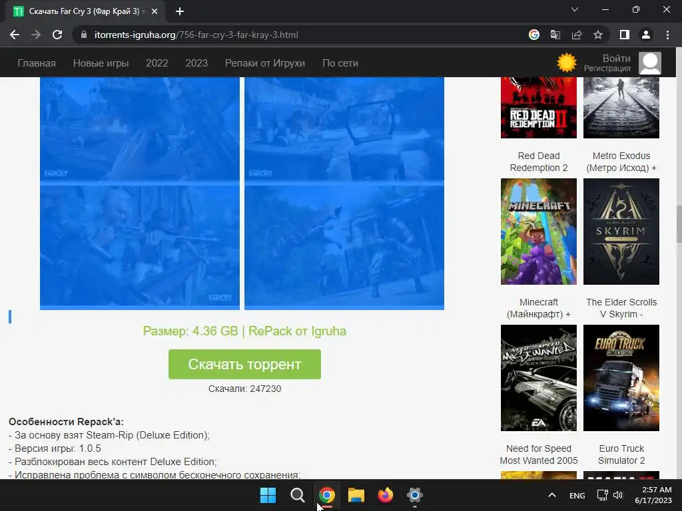
Task: Open new browser tab
Action: pyautogui.click(x=180, y=11)
